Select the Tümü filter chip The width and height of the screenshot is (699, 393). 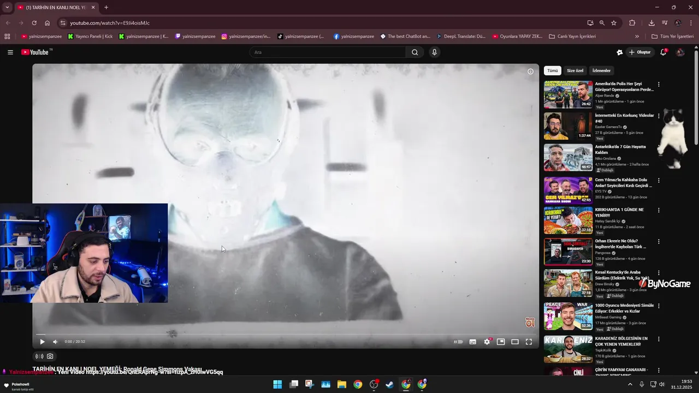[x=553, y=70]
